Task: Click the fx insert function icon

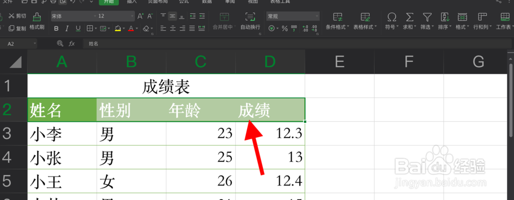Action: point(71,43)
